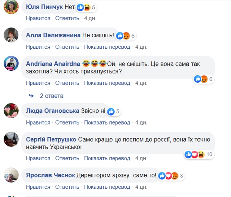Expand the 2 ответа replies thread

(51, 96)
